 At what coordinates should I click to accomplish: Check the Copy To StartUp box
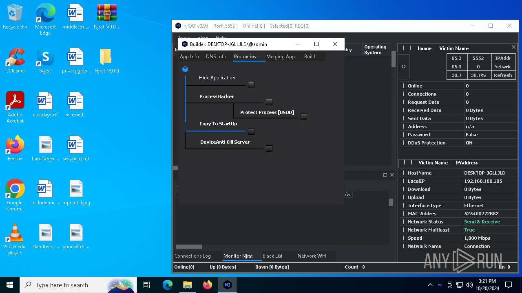251,131
